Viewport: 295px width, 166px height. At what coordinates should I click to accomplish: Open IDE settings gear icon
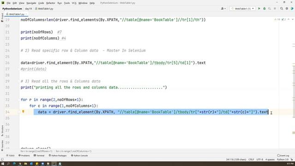(x=287, y=9)
